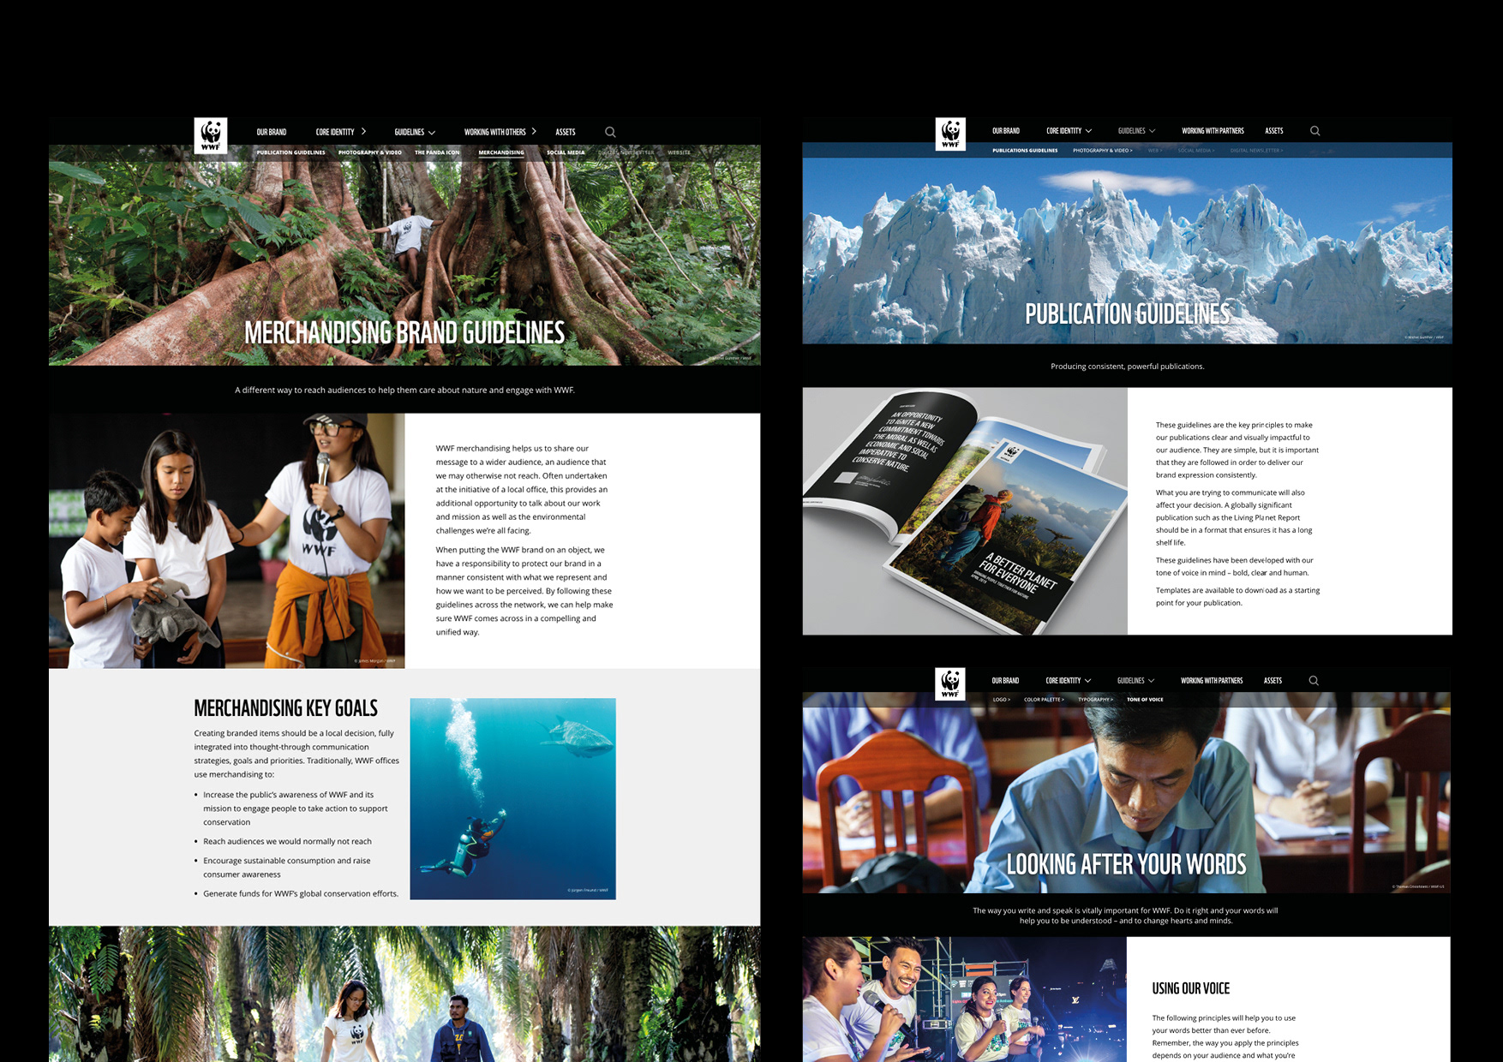Image resolution: width=1503 pixels, height=1062 pixels.
Task: Select Publication Guidelines sub-nav on Merchandising page
Action: pos(290,152)
